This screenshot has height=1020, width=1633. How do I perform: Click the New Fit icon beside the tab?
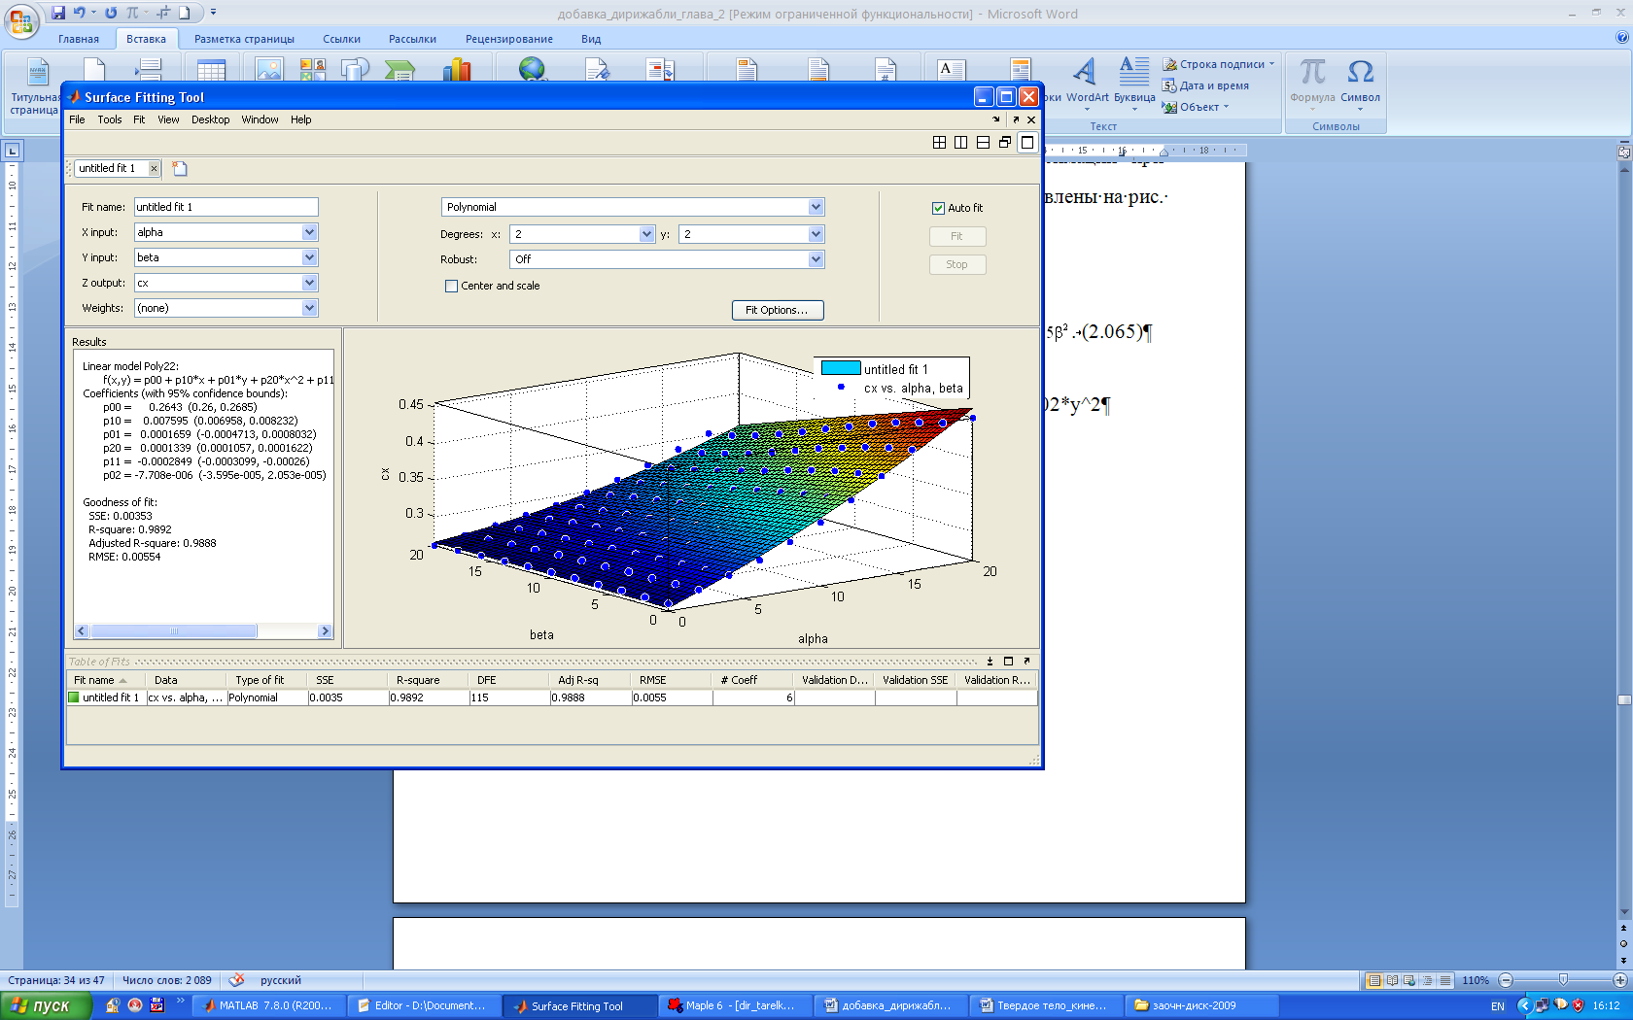pyautogui.click(x=180, y=168)
